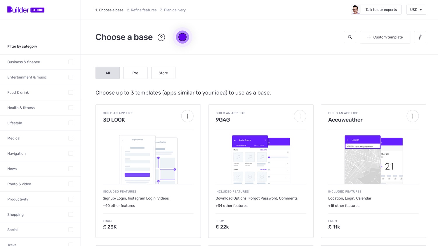Select the Medical category checkbox

pyautogui.click(x=71, y=138)
